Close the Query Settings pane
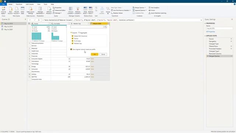Image resolution: width=236 pixels, height=133 pixels. 232,19
